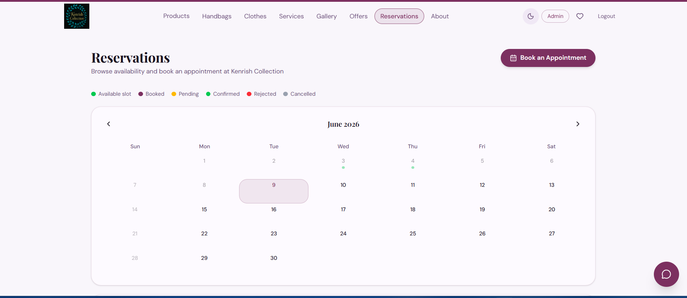Click the Kenrish Collection logo
Screen dimensions: 687x298
[77, 16]
